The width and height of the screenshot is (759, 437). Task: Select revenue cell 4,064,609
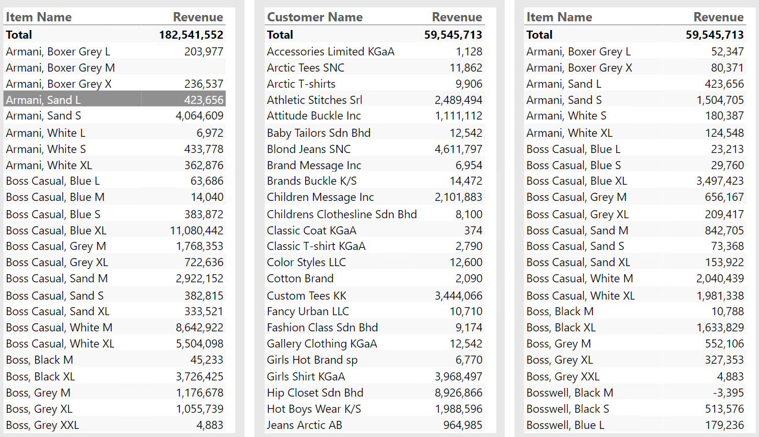199,115
